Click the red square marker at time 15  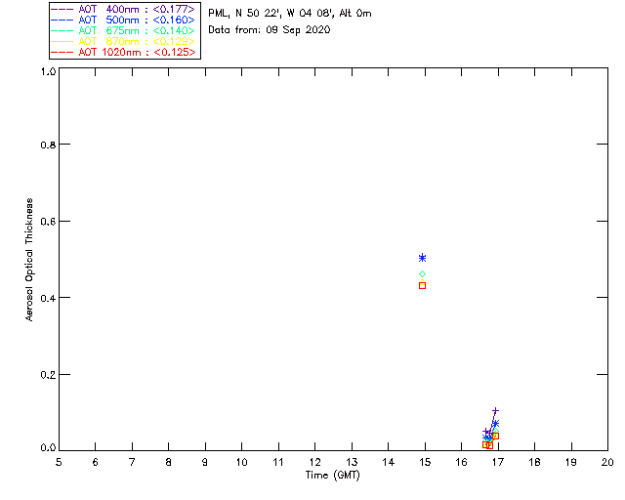(x=423, y=285)
